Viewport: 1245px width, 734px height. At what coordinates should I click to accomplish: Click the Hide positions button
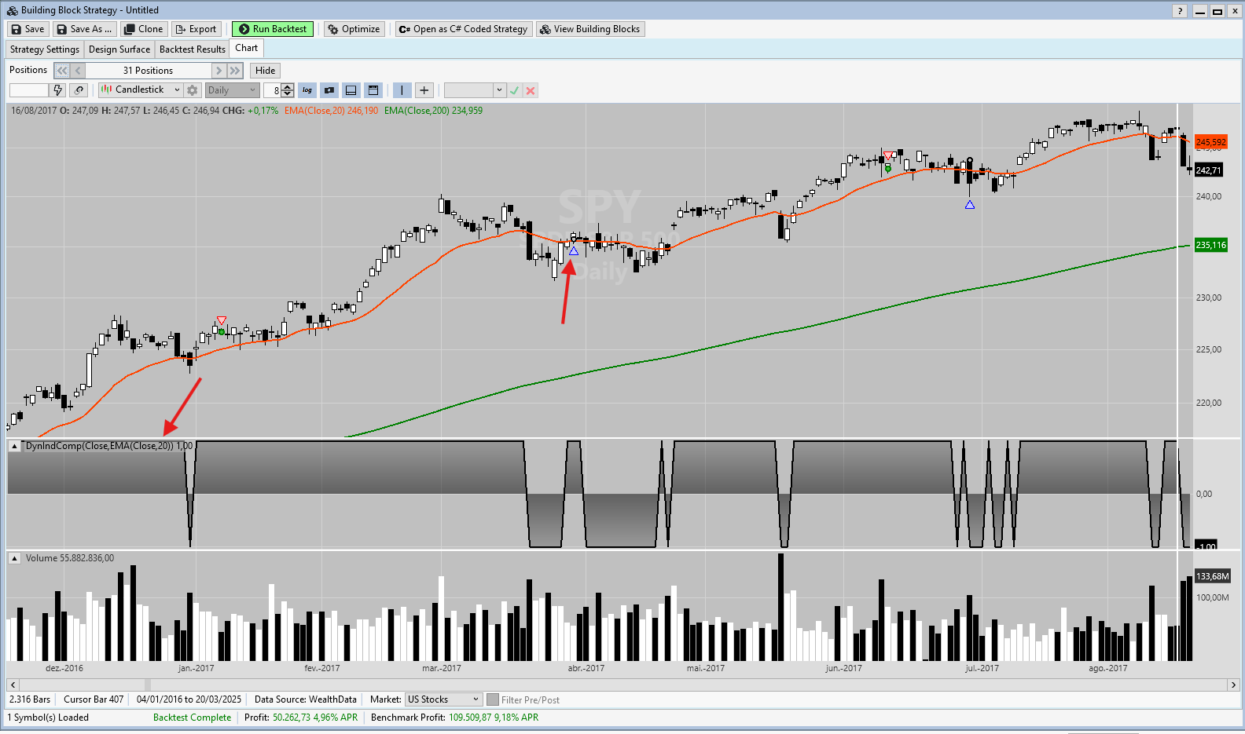265,71
